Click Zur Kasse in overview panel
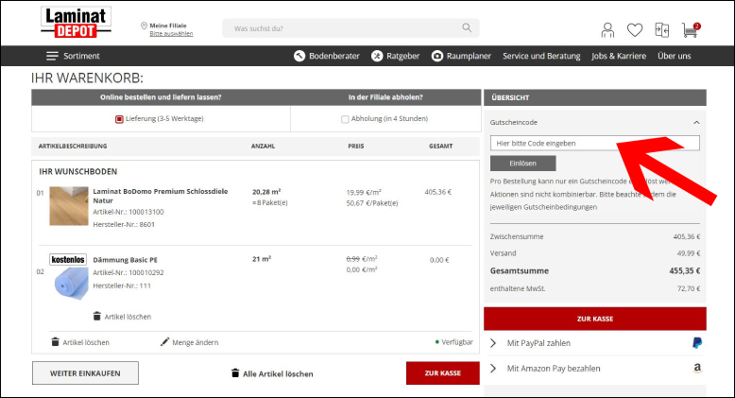The width and height of the screenshot is (735, 398). pyautogui.click(x=595, y=319)
